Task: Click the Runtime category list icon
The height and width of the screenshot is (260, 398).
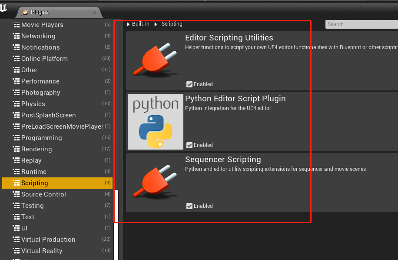Action: tap(16, 172)
